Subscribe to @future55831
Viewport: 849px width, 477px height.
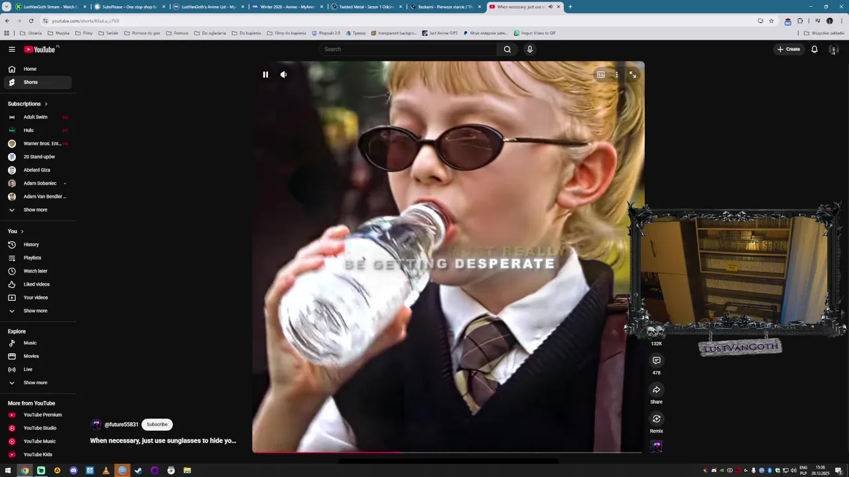[157, 425]
